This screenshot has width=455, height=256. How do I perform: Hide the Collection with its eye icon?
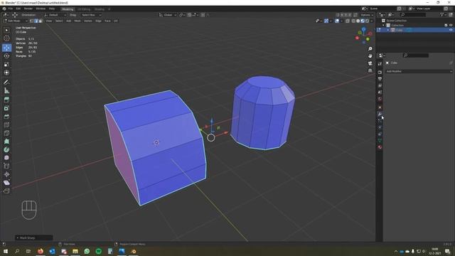coord(451,26)
